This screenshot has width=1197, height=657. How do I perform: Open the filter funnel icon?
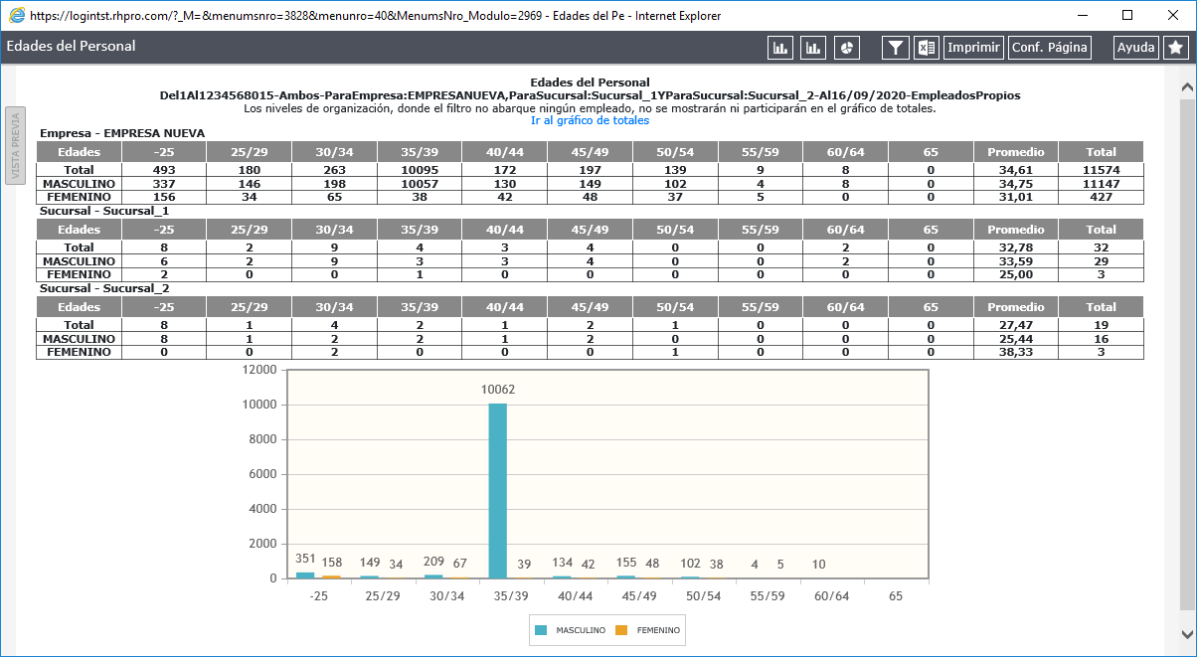[x=896, y=47]
